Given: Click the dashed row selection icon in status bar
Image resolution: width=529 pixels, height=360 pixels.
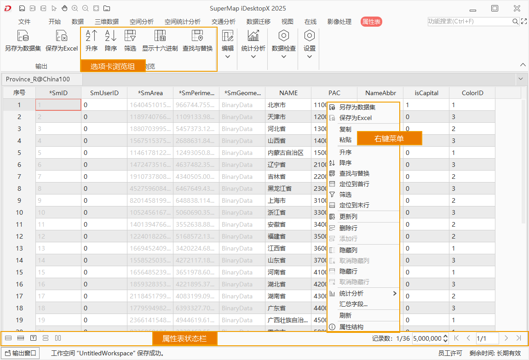Looking at the screenshot, I should click(x=21, y=338).
